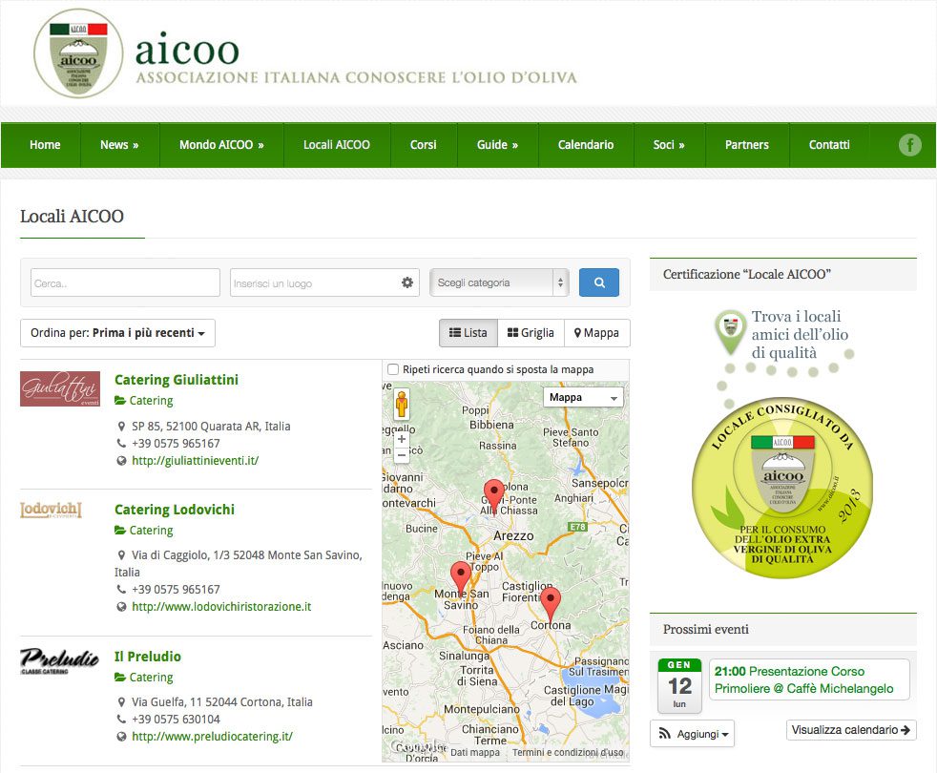Click the map pin near Monte San Savino

coord(461,578)
